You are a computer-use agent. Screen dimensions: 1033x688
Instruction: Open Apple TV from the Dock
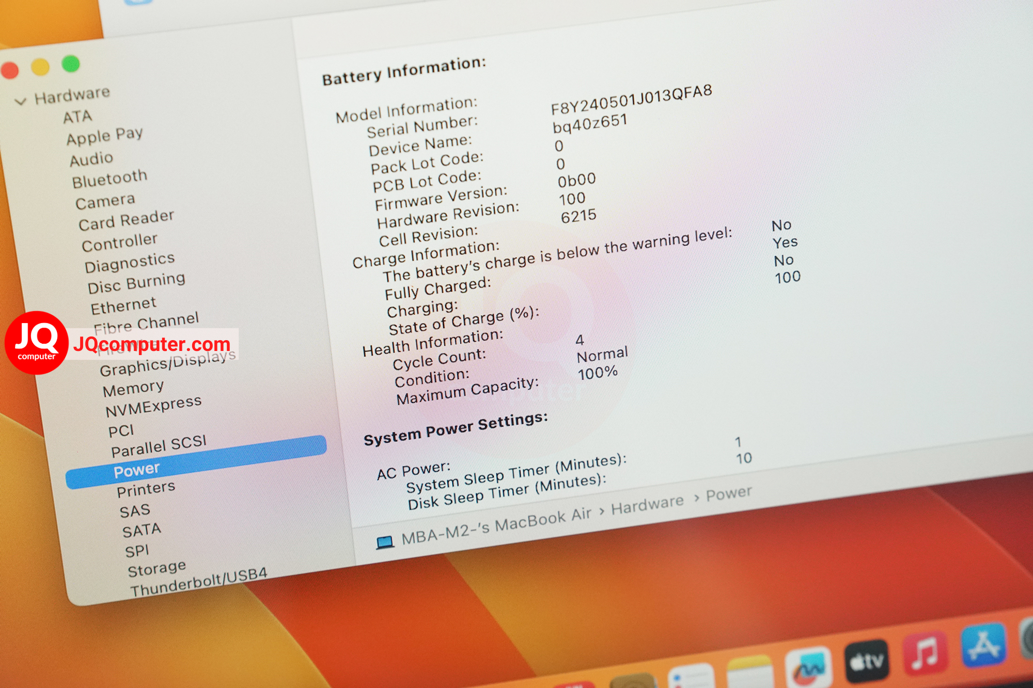pos(867,661)
